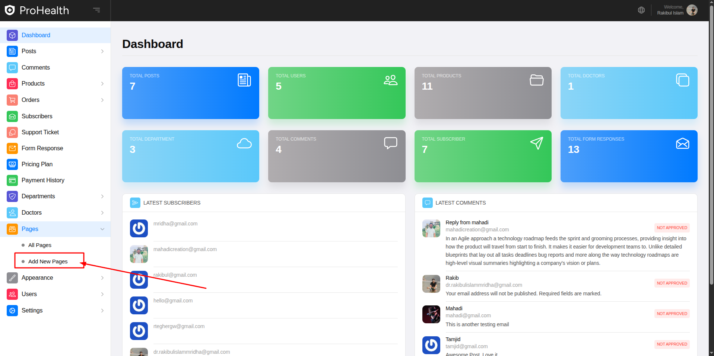Expand the Posts submenu chevron
714x356 pixels.
(x=102, y=51)
